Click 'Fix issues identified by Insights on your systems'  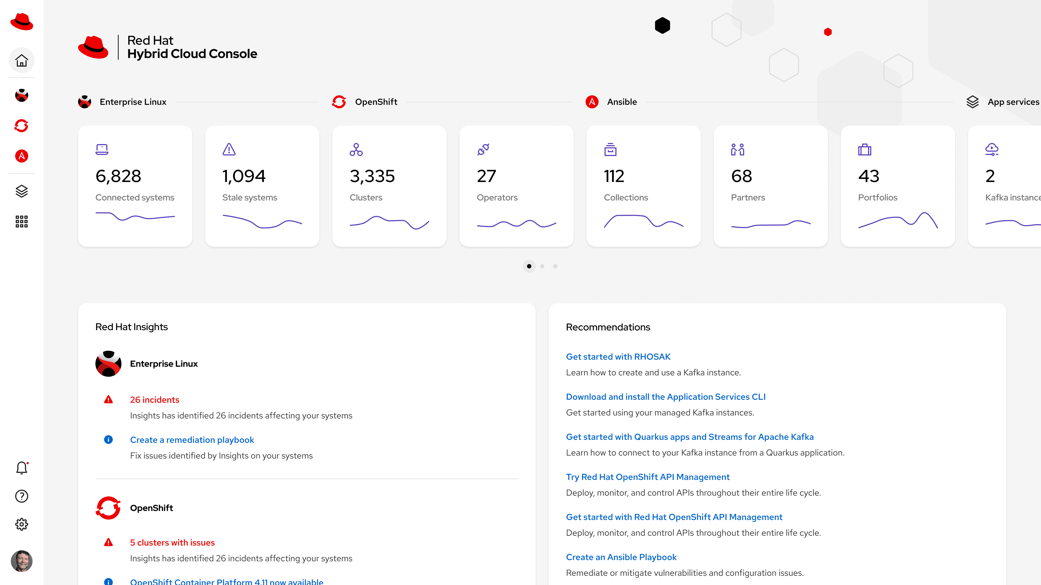point(221,455)
